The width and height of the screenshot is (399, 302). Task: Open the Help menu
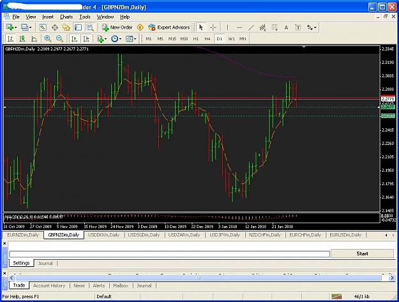pos(125,17)
